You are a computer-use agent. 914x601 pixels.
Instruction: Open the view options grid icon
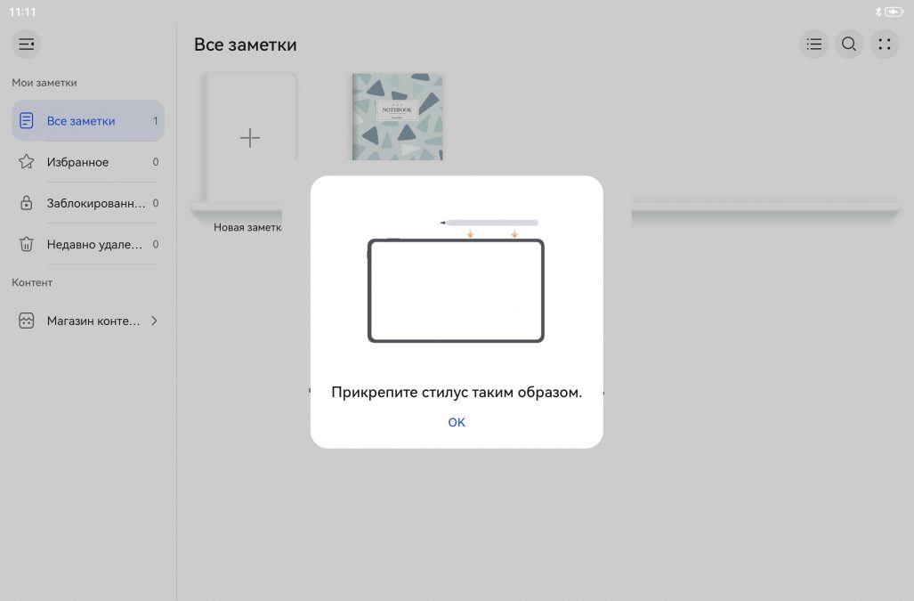click(x=884, y=44)
